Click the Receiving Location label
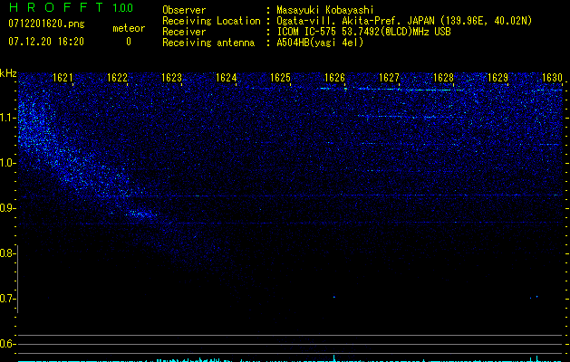The width and height of the screenshot is (570, 362). (x=211, y=21)
